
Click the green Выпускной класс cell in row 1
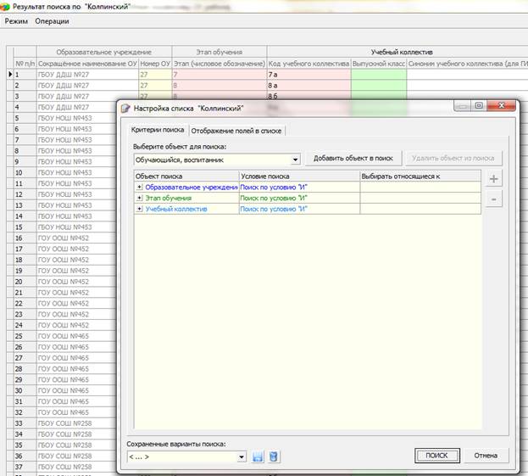(x=379, y=75)
